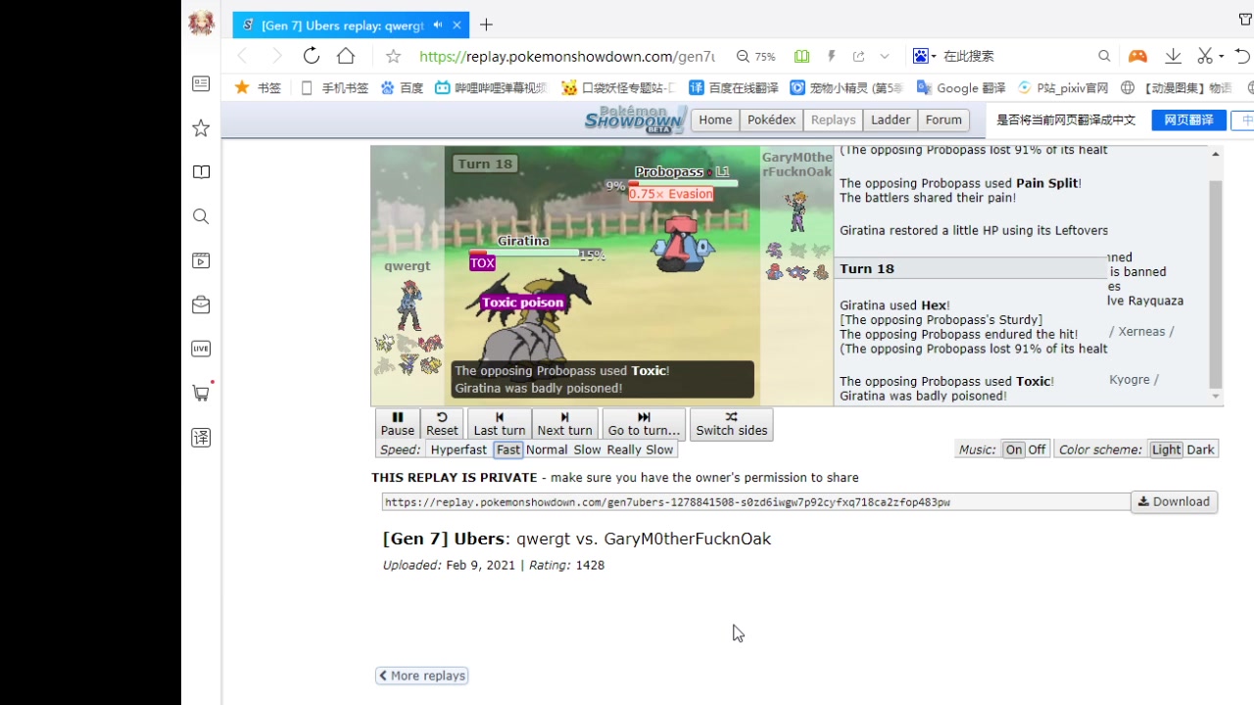Open the scissors screenshot tool

coord(1205,56)
